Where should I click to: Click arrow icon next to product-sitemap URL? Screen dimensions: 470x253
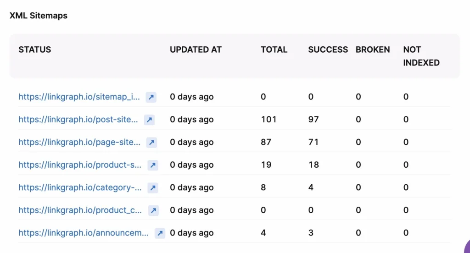click(x=153, y=165)
